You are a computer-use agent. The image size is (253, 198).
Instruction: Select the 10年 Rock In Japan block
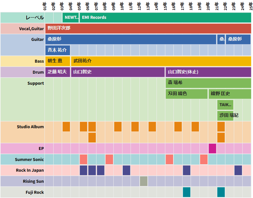pyautogui.click(x=126, y=170)
